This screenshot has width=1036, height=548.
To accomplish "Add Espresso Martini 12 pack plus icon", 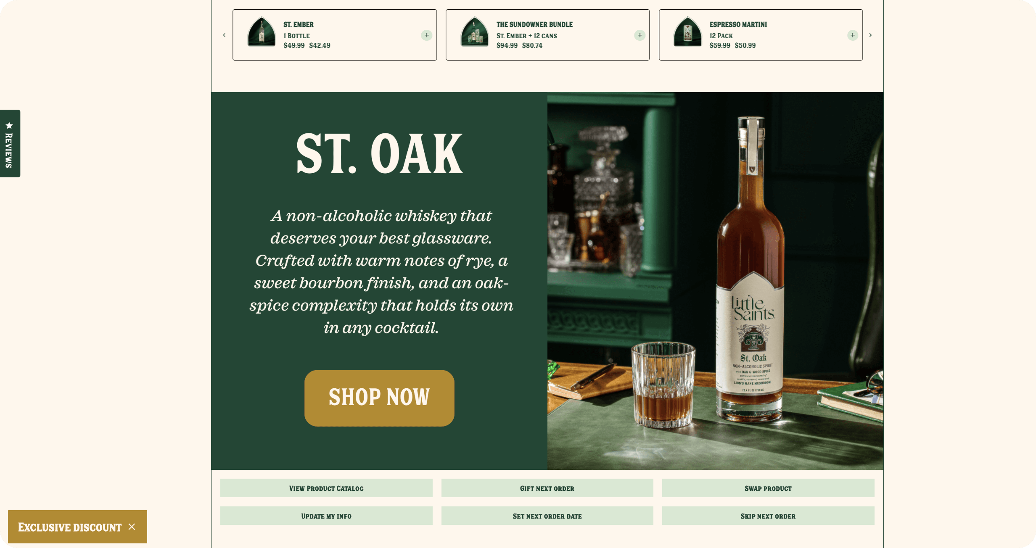I will click(852, 35).
